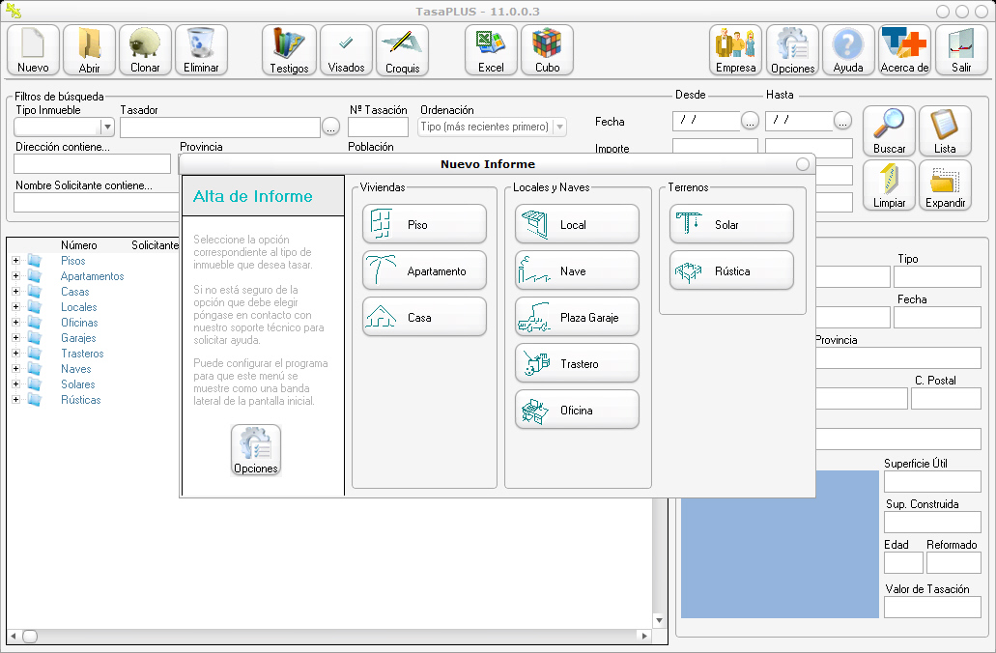Screen dimensions: 996x653
Task: Export using the Excel icon
Action: tap(491, 50)
